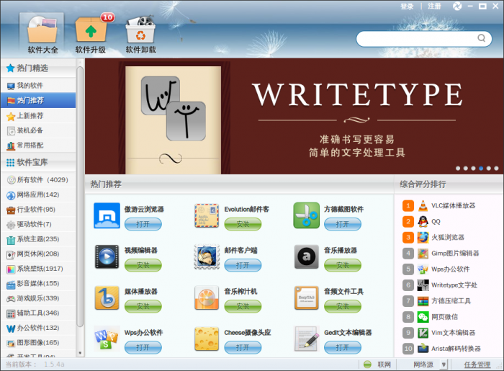
Task: Open the 网络源 dropdown arrow
Action: tap(444, 365)
